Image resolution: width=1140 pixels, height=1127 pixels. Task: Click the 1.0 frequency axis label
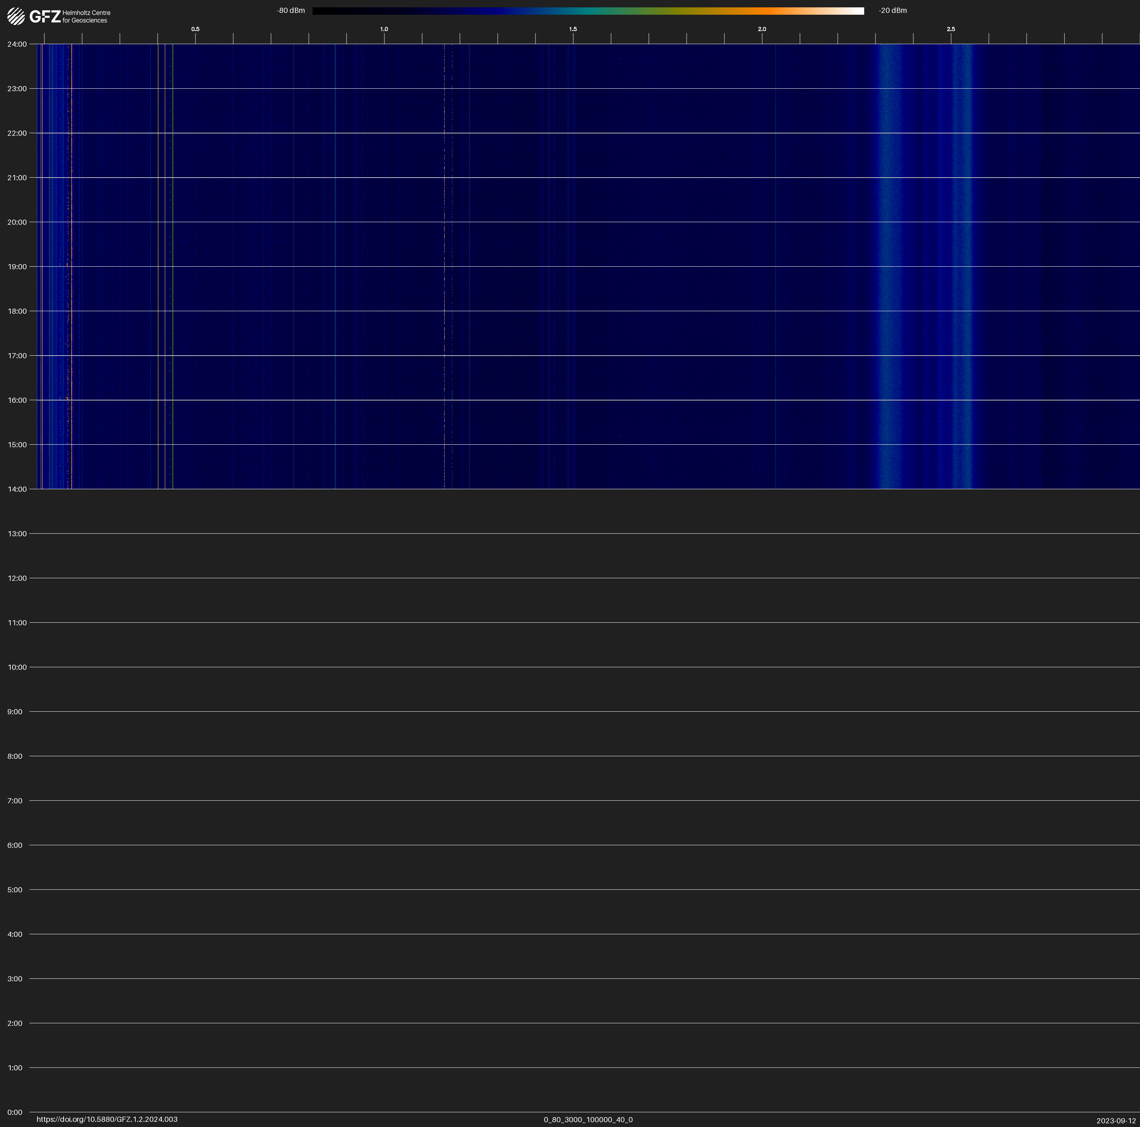(x=384, y=29)
